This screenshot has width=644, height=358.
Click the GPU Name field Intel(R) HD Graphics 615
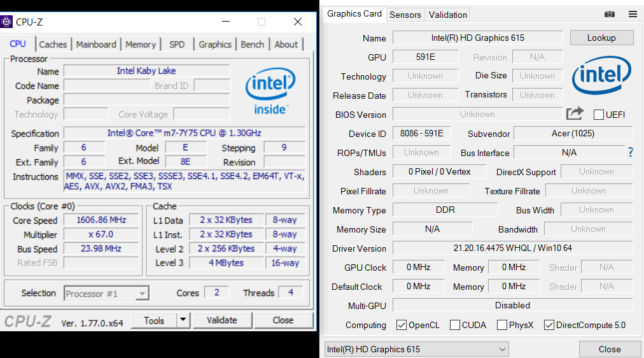(x=478, y=38)
